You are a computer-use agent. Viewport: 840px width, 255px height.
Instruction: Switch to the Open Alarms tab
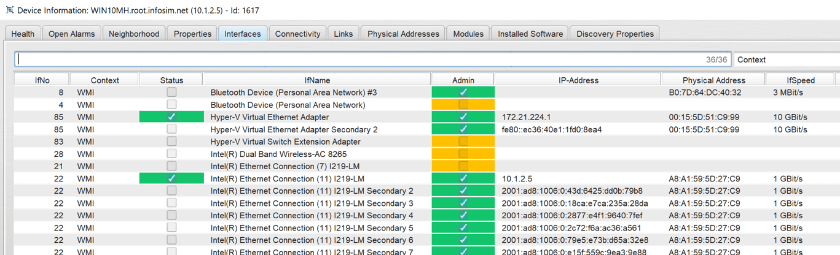(x=72, y=34)
